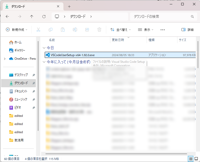
Task: Click the Delete trash can icon
Action: (99, 30)
